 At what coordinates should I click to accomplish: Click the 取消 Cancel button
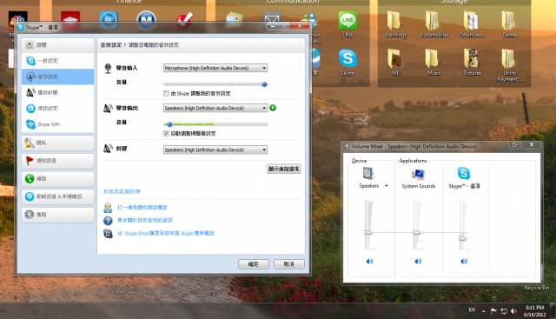289,264
